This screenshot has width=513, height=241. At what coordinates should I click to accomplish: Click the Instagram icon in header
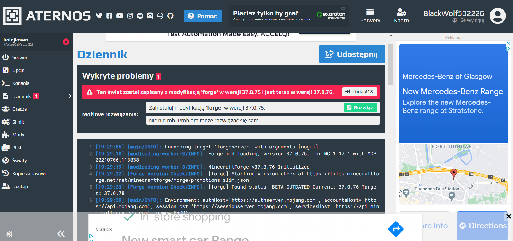[x=130, y=16]
